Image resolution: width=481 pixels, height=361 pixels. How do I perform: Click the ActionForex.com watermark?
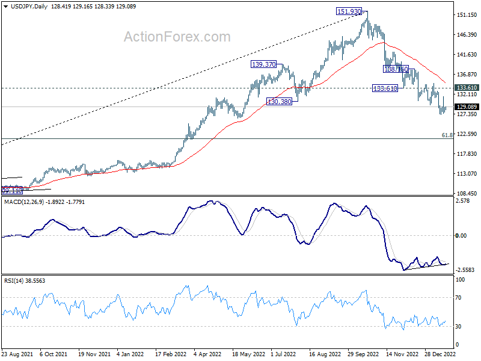pos(177,37)
